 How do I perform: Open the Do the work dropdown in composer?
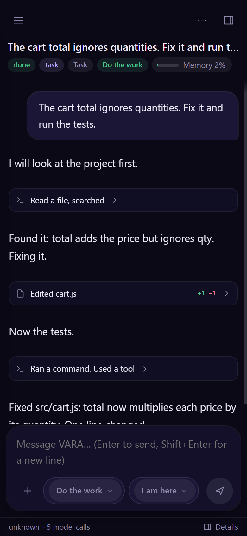(x=84, y=491)
